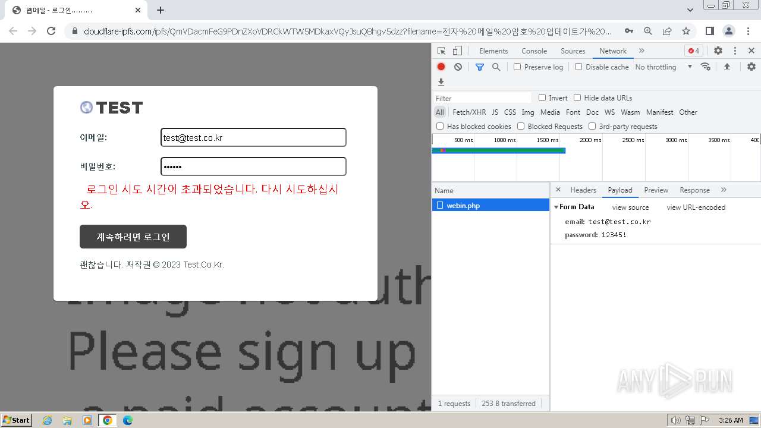Activate DevTools inspect element picker
The image size is (761, 428).
tap(441, 51)
